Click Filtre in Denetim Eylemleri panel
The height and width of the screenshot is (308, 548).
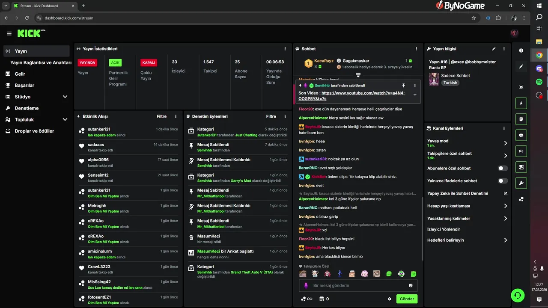point(271,116)
